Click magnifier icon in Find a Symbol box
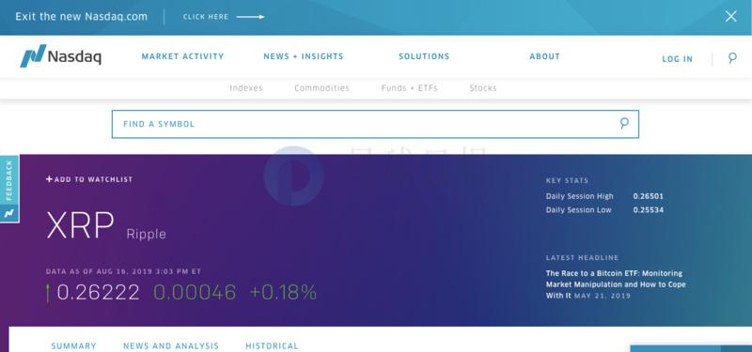Image resolution: width=752 pixels, height=352 pixels. 624,124
